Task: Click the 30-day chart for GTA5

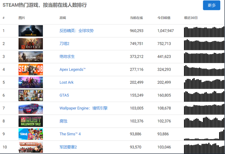Action: pyautogui.click(x=204, y=96)
